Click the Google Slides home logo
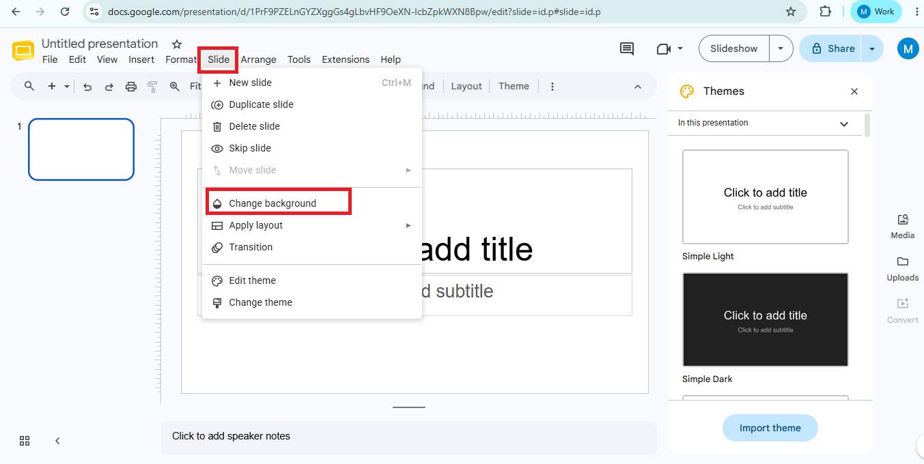This screenshot has height=464, width=924. [x=23, y=51]
